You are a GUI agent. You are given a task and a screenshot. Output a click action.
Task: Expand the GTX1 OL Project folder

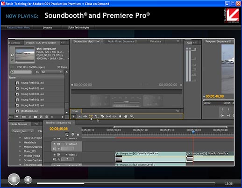click(20, 138)
